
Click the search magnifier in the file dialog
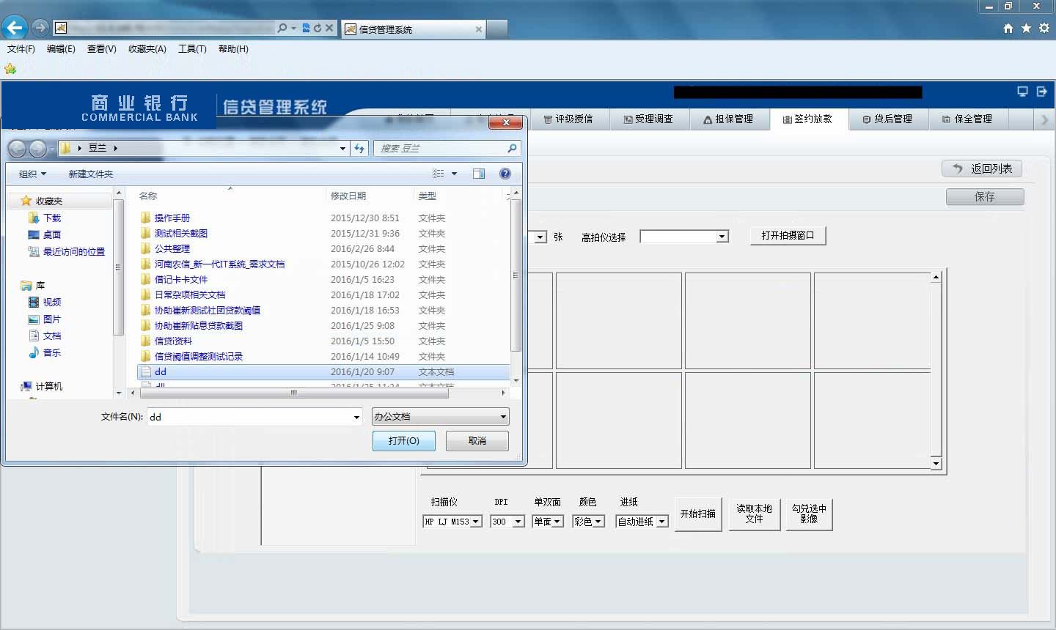(x=512, y=148)
